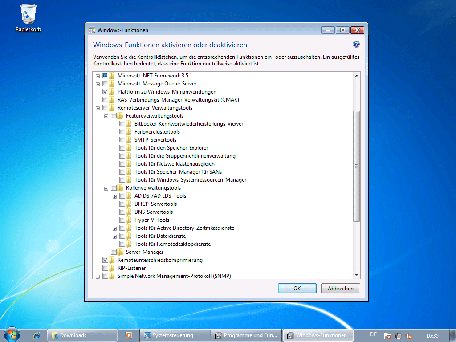Open the Papierkorb desktop icon
The height and width of the screenshot is (342, 456).
(x=28, y=18)
